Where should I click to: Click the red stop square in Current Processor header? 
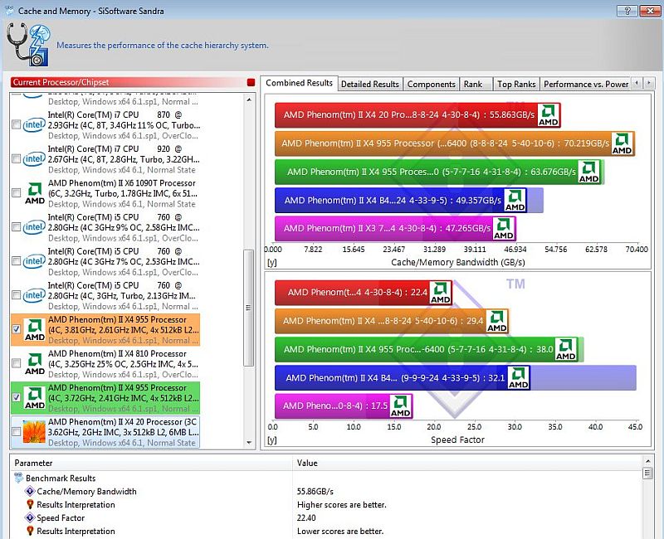pos(251,82)
